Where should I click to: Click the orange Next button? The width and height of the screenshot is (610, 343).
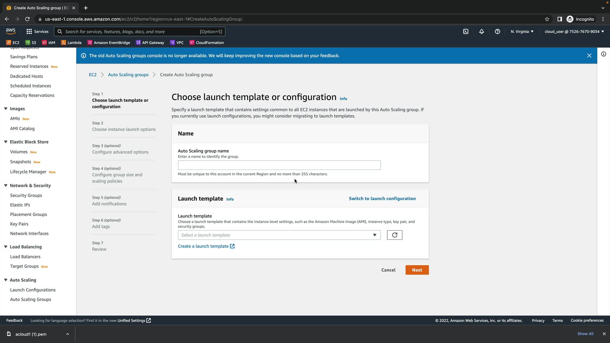417,270
